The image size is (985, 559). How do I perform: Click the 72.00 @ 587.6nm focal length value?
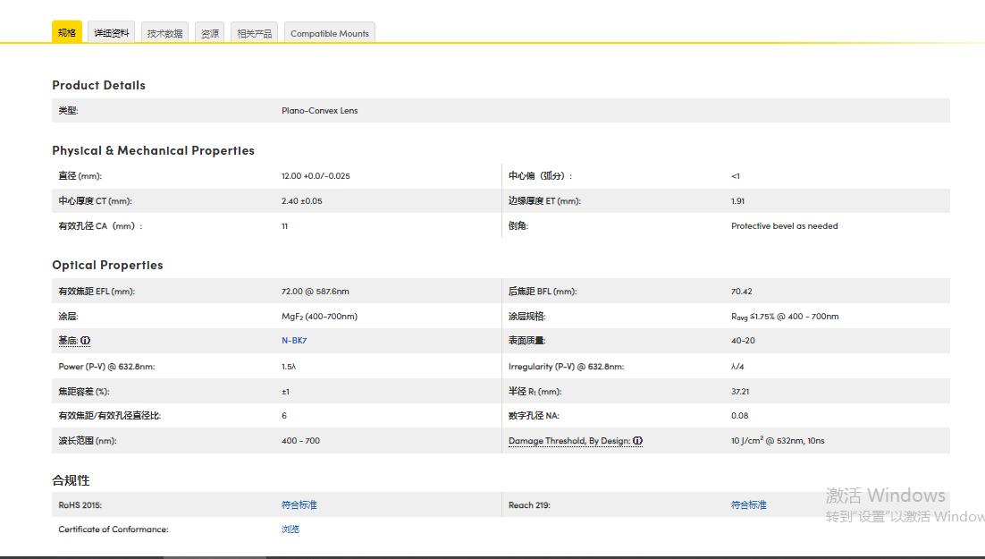pos(316,292)
